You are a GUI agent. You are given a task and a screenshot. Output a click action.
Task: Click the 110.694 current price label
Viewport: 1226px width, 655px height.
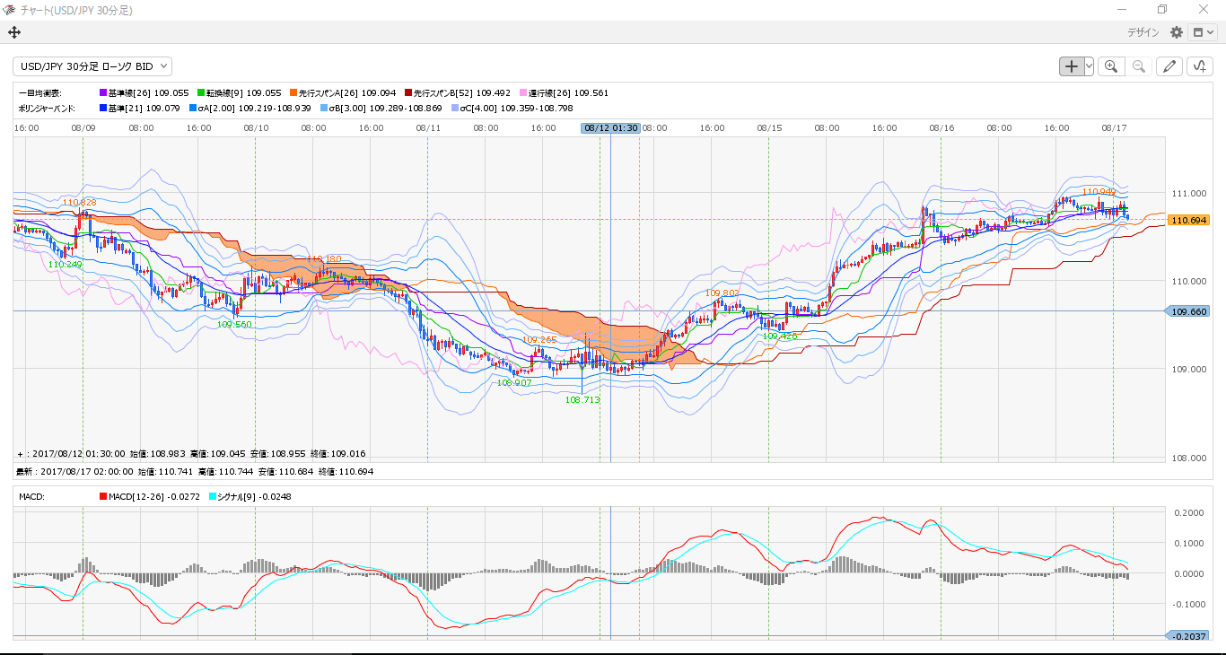click(x=1188, y=220)
